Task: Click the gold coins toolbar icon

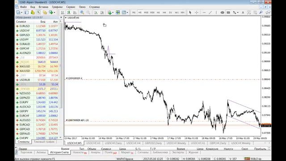Action: coord(33,13)
